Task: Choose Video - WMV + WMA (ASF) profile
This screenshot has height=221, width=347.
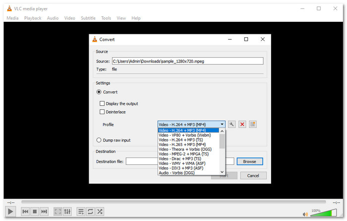Action: click(188, 163)
